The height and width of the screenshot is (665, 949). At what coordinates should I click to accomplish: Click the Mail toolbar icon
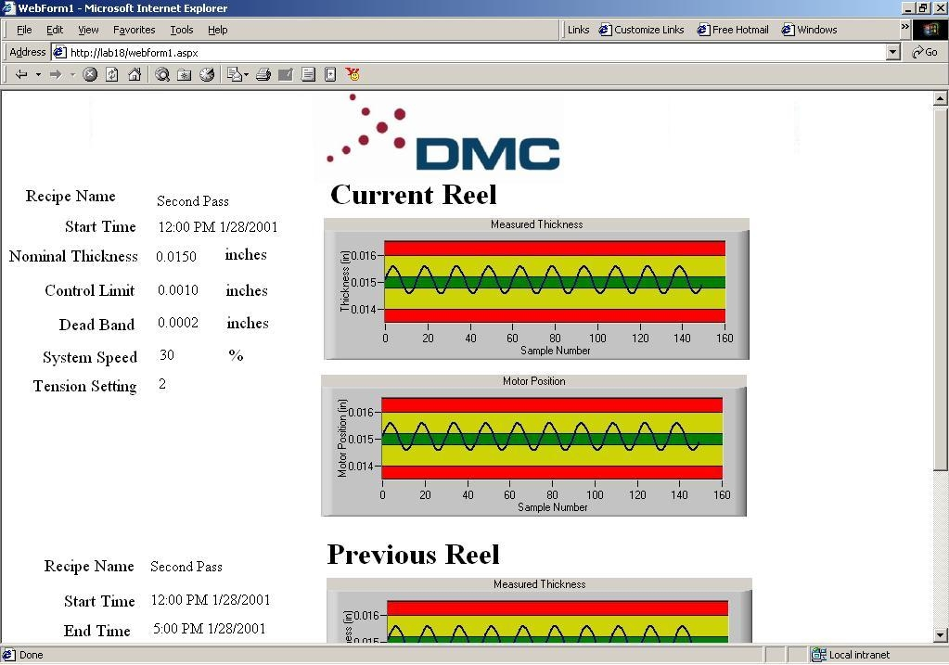(x=234, y=74)
